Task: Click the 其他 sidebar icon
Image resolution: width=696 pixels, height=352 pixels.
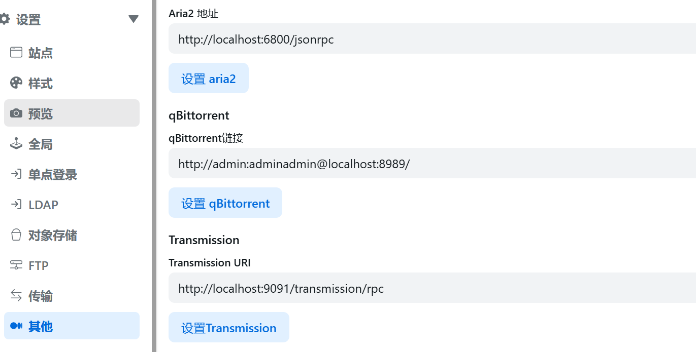Action: pos(16,326)
